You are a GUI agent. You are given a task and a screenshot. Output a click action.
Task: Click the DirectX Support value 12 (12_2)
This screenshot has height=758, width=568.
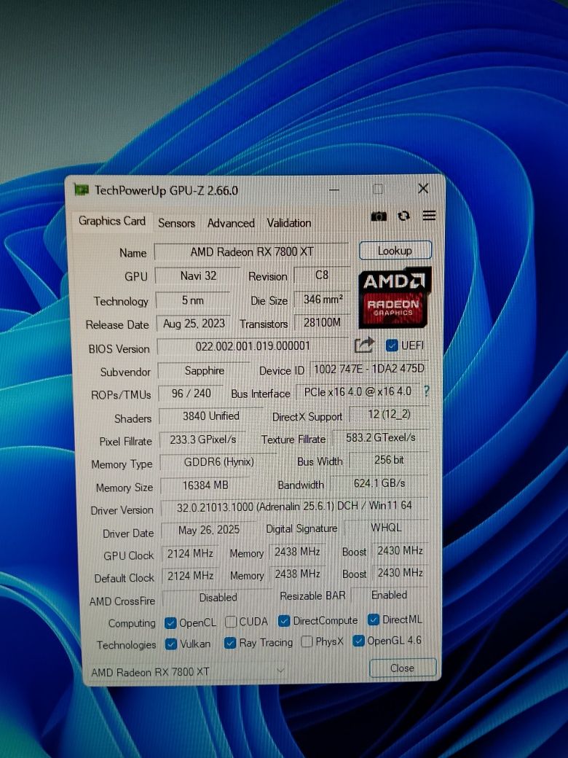pos(388,414)
